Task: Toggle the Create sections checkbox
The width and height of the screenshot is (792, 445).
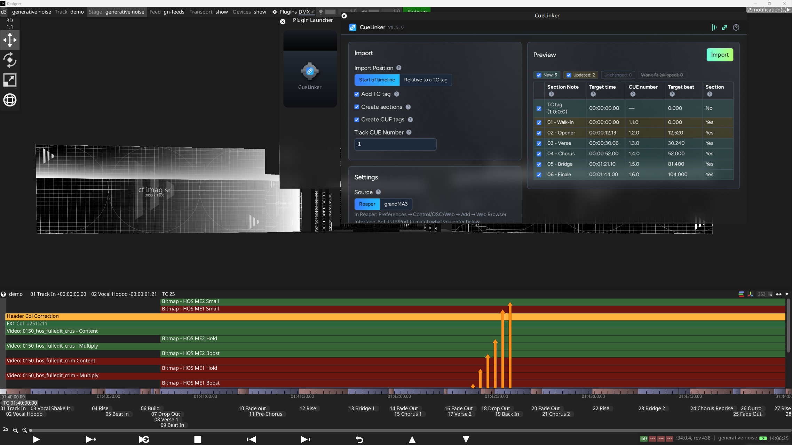Action: tap(357, 107)
